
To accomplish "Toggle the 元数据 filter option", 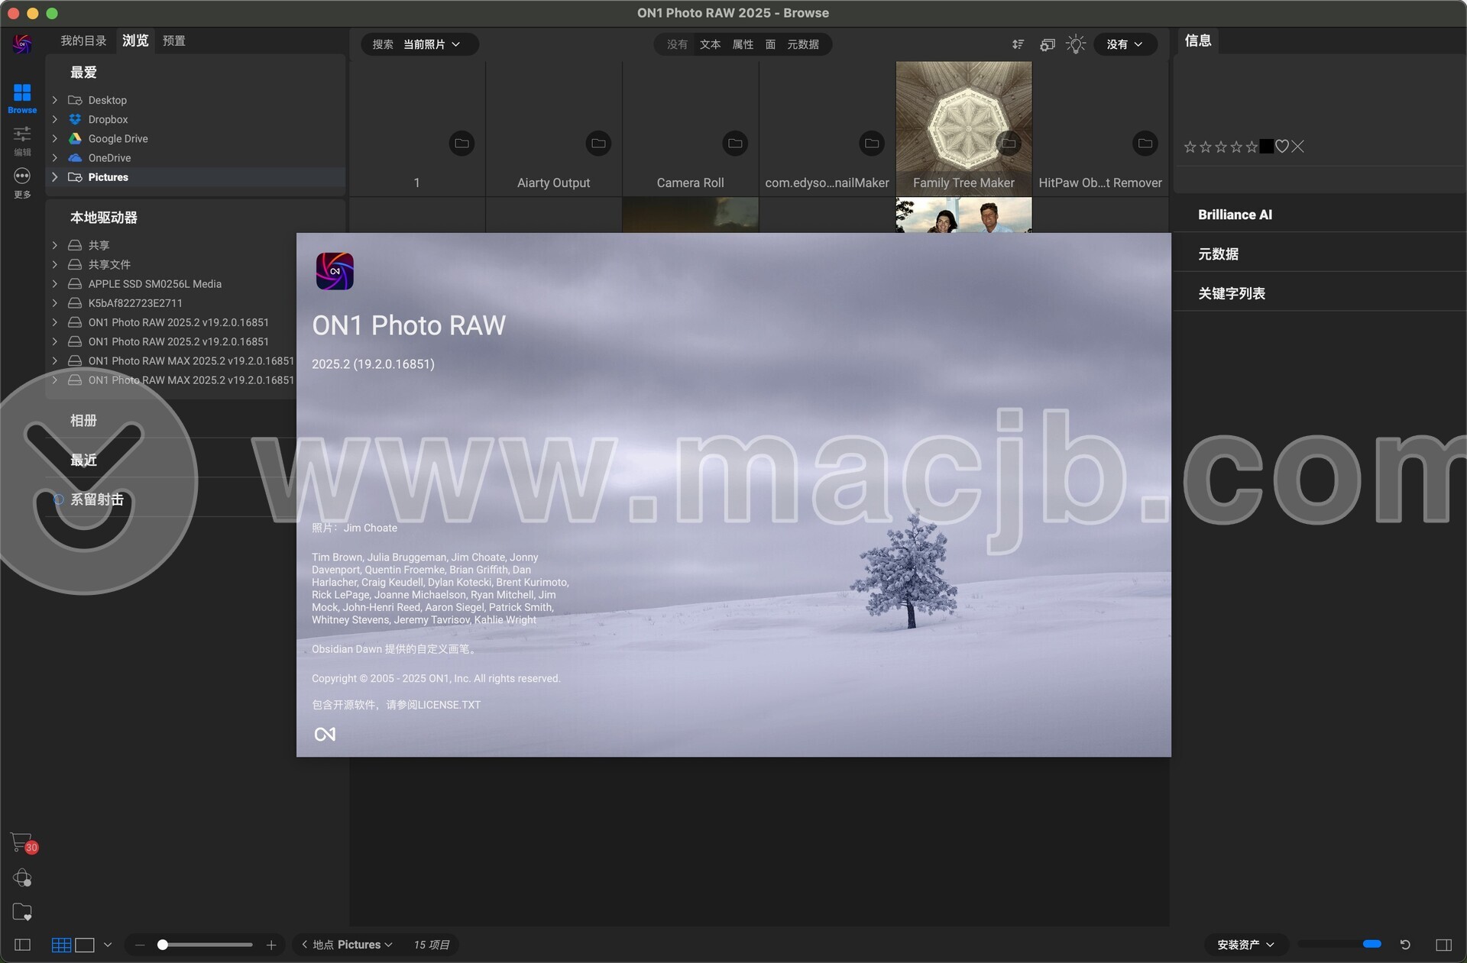I will pos(803,44).
